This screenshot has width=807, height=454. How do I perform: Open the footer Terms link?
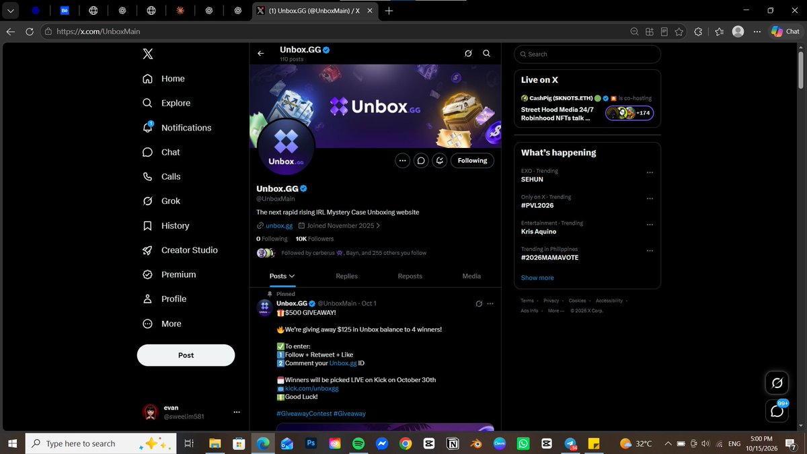527,301
